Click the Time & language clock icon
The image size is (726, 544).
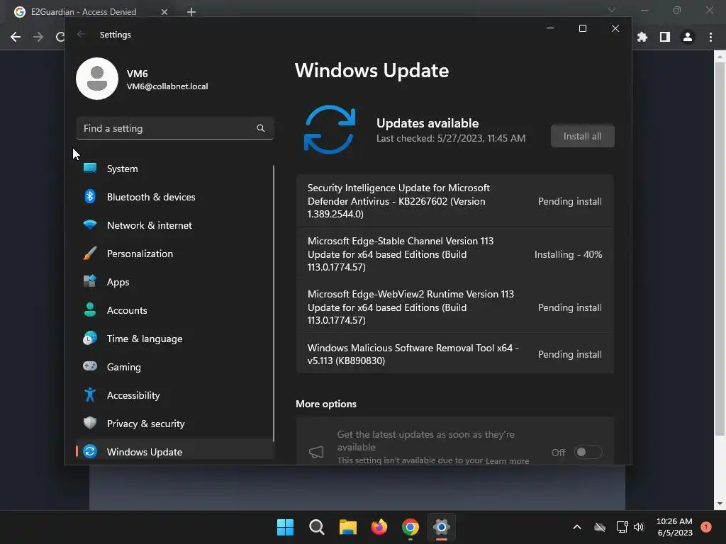tap(90, 338)
